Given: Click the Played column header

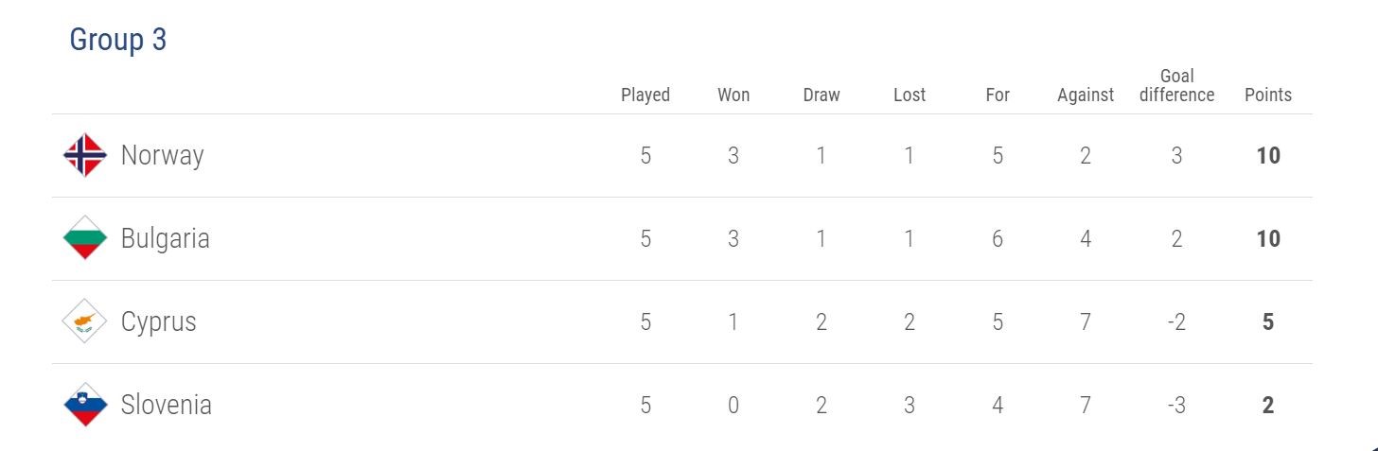Looking at the screenshot, I should (x=645, y=95).
